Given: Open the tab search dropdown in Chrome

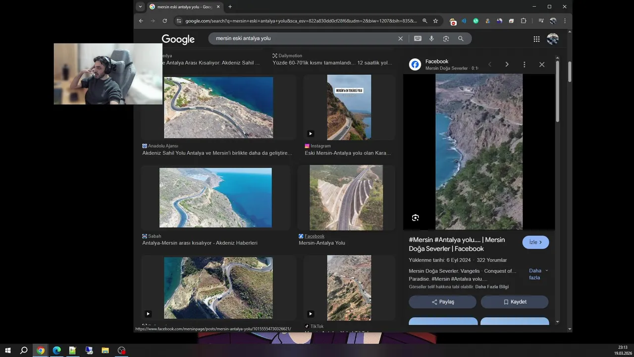Looking at the screenshot, I should (x=141, y=6).
